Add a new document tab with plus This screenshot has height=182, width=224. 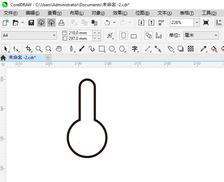click(48, 58)
